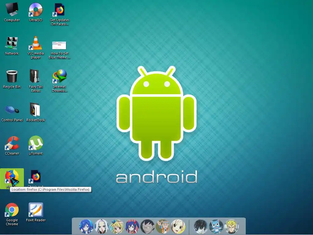The height and width of the screenshot is (235, 313).
Task: Launch the µTorrent shortcut
Action: pyautogui.click(x=35, y=146)
